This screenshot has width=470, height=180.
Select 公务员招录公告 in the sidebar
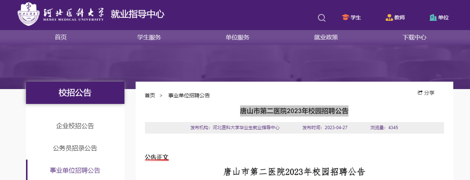pos(75,148)
